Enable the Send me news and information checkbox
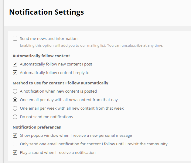Image resolution: width=191 pixels, height=163 pixels. (15, 38)
